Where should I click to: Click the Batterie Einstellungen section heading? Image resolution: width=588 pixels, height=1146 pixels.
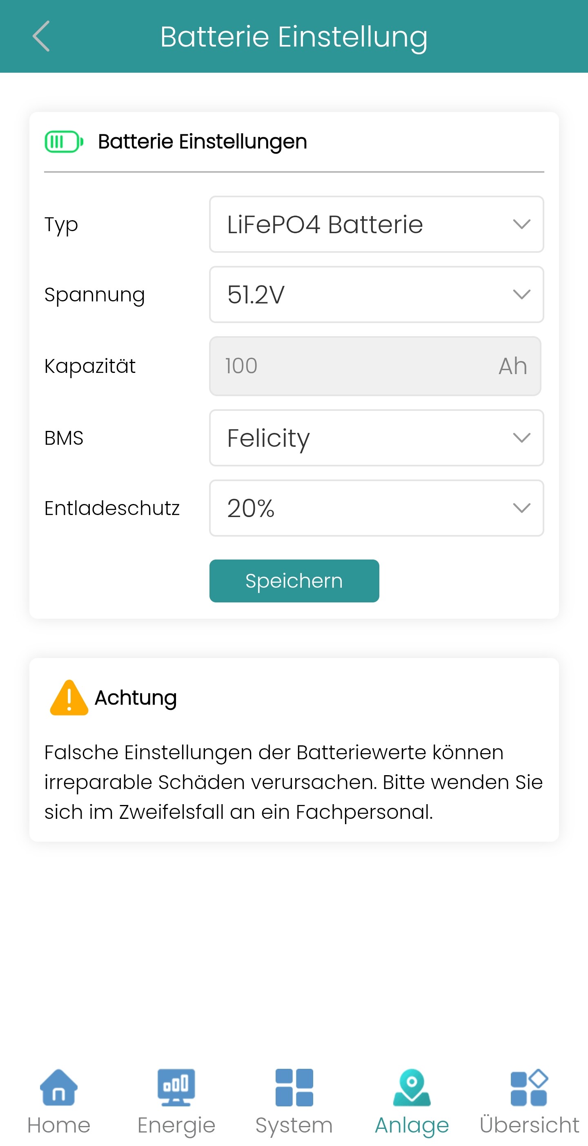pyautogui.click(x=203, y=142)
